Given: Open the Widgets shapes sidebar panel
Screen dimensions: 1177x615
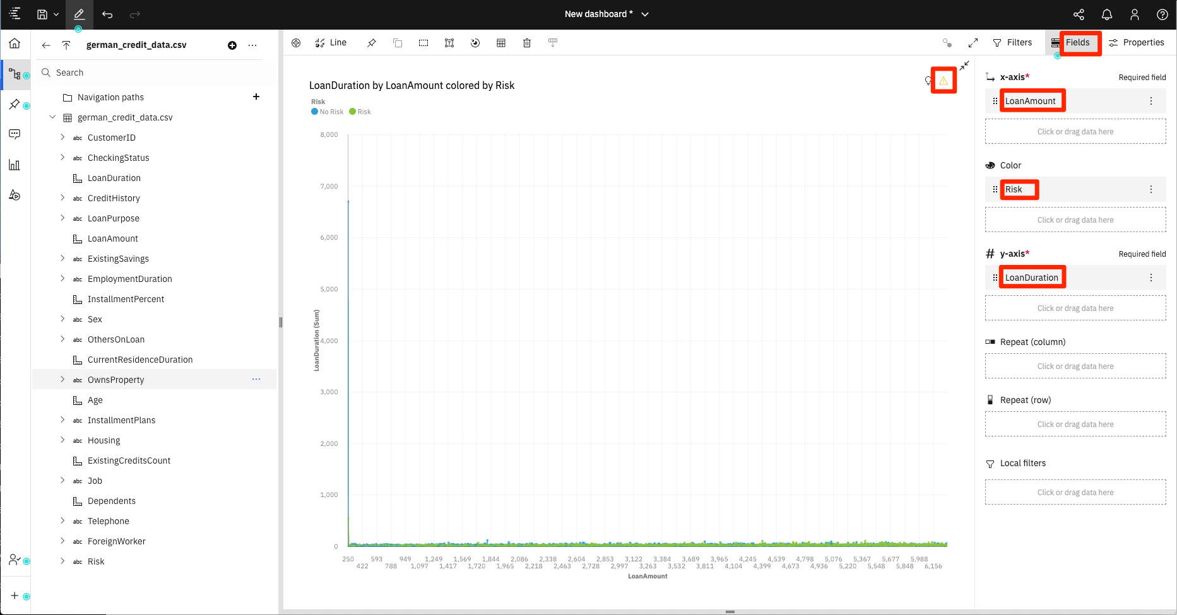Looking at the screenshot, I should pos(15,195).
